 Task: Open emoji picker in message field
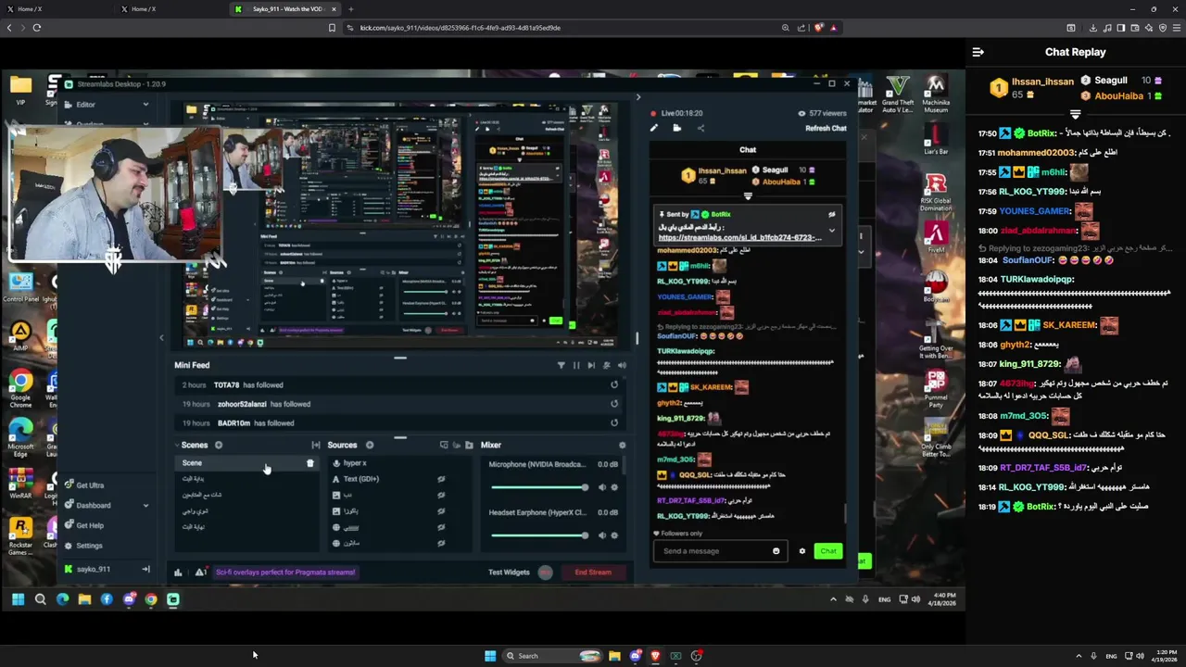tap(776, 551)
